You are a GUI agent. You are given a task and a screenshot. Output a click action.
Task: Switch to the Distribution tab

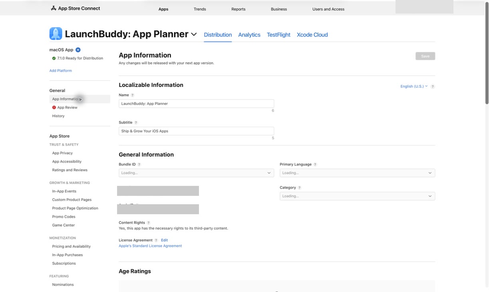pyautogui.click(x=218, y=35)
